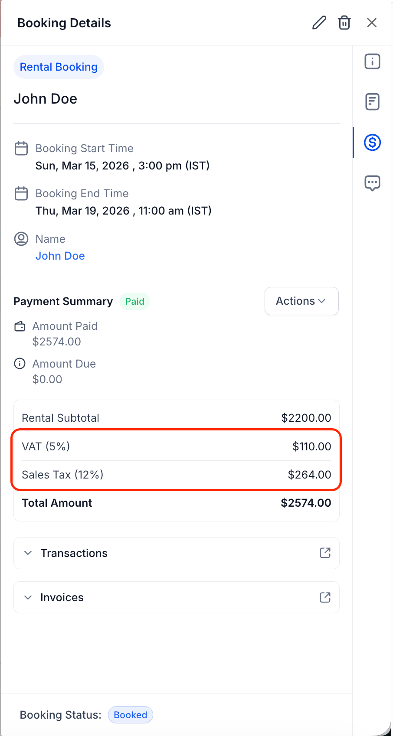Click the John Doe contact link
Screen dimensions: 393x736
[60, 256]
